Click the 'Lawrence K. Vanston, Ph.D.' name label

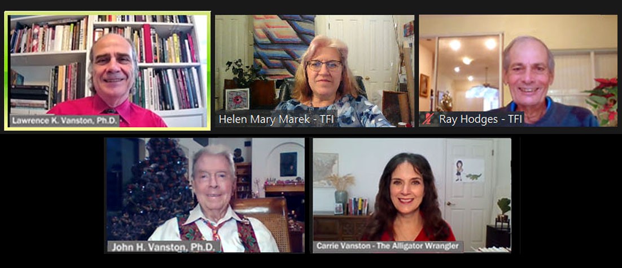point(65,120)
